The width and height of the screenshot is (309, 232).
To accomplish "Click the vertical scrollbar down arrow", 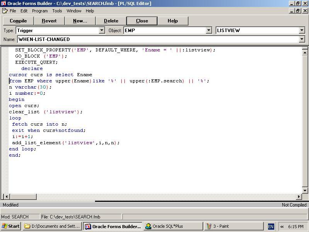I will tap(305, 190).
